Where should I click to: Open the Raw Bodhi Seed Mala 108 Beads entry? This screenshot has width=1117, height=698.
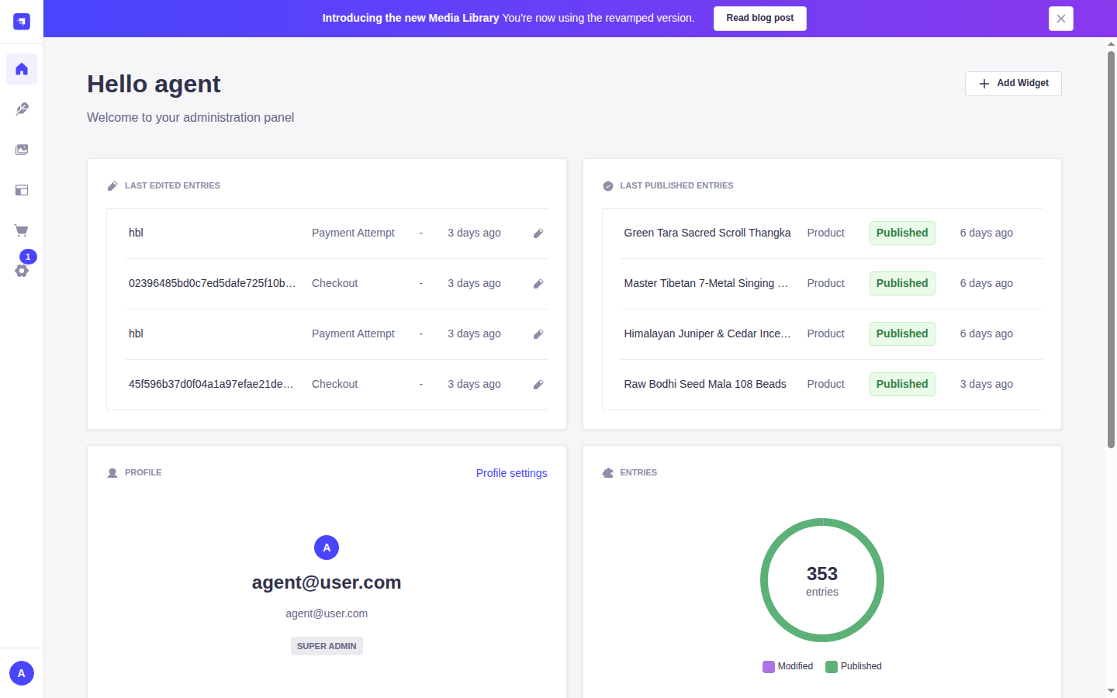[x=705, y=384]
